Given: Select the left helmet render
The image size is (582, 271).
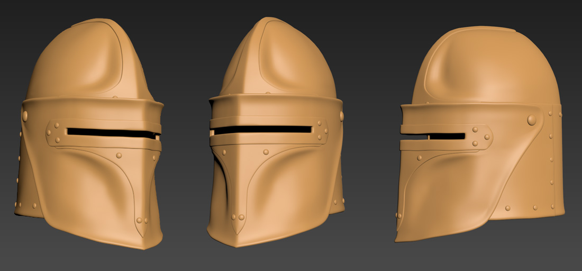Looking at the screenshot, I should (89, 133).
